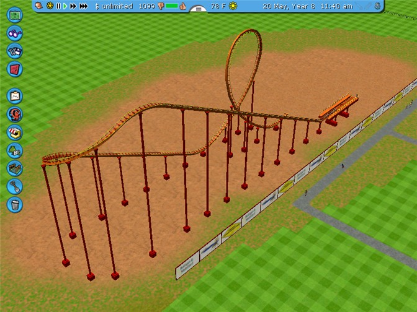Image resolution: width=417 pixels, height=312 pixels.
Task: Click the red exit door icon
Action: (x=15, y=69)
